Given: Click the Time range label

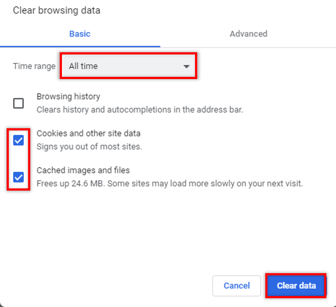Looking at the screenshot, I should tap(34, 66).
